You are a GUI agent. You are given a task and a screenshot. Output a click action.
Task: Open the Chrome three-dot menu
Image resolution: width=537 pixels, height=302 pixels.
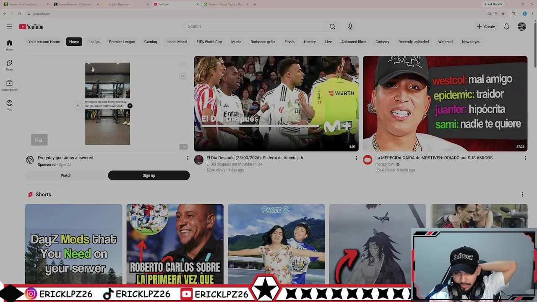tap(533, 13)
